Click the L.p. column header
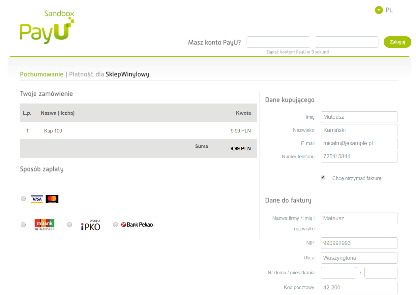The width and height of the screenshot is (416, 295). (x=27, y=113)
